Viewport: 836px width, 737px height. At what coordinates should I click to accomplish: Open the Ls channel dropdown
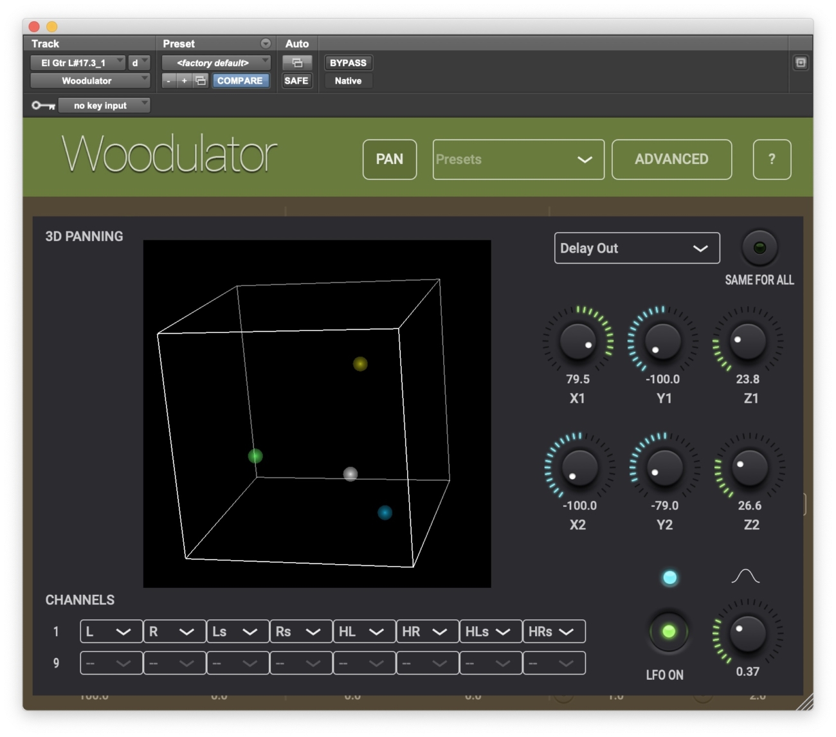pos(238,632)
